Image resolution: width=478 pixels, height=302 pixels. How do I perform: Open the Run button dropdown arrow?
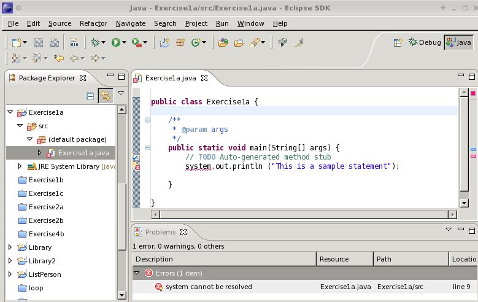(124, 42)
